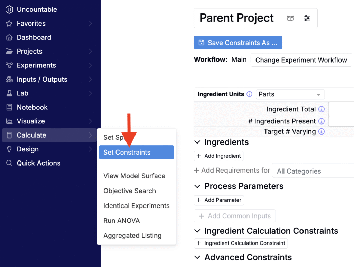This screenshot has width=354, height=267.
Task: Click the Lab flask icon
Action: [x=9, y=93]
